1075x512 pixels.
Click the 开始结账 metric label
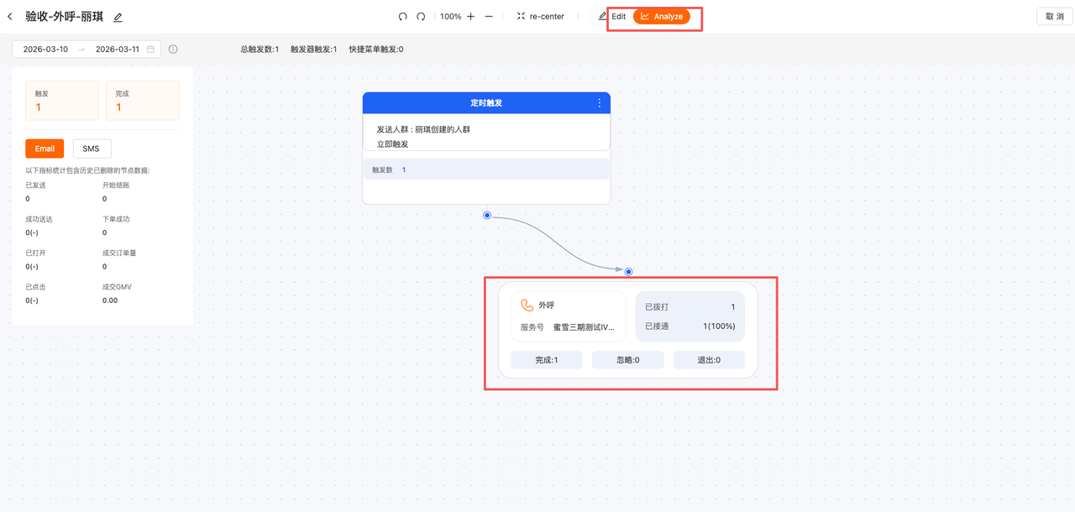116,185
